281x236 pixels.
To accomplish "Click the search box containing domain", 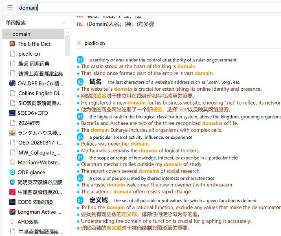I will (x=149, y=8).
